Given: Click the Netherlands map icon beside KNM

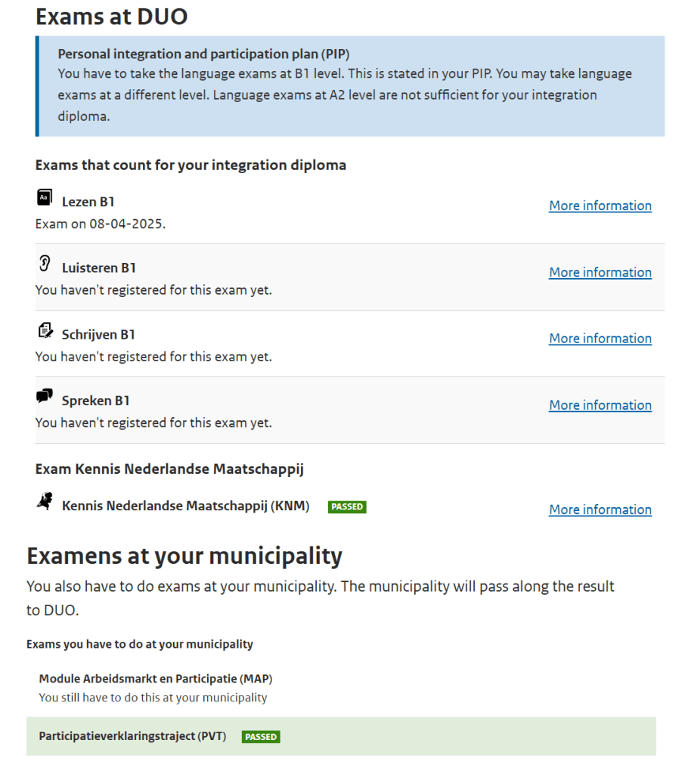Looking at the screenshot, I should click(45, 501).
